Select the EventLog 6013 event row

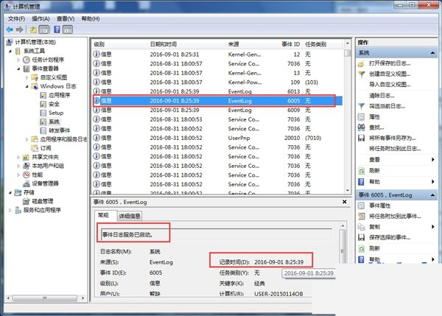tap(217, 91)
